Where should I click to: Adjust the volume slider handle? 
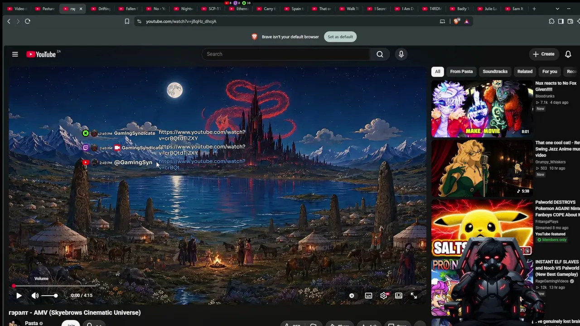[x=56, y=296]
